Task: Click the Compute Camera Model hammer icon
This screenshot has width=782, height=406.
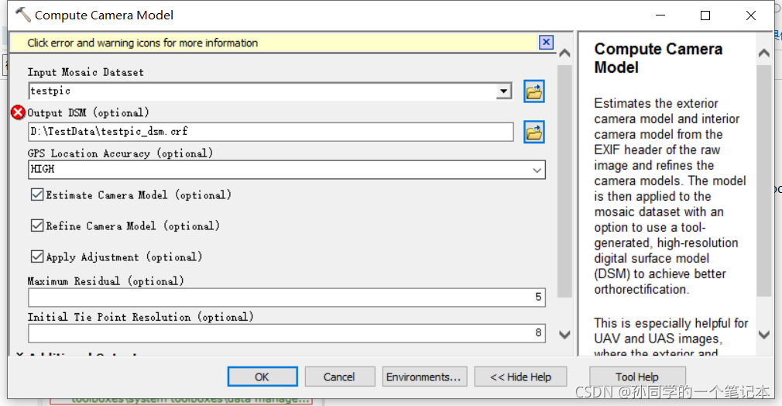Action: click(x=22, y=15)
